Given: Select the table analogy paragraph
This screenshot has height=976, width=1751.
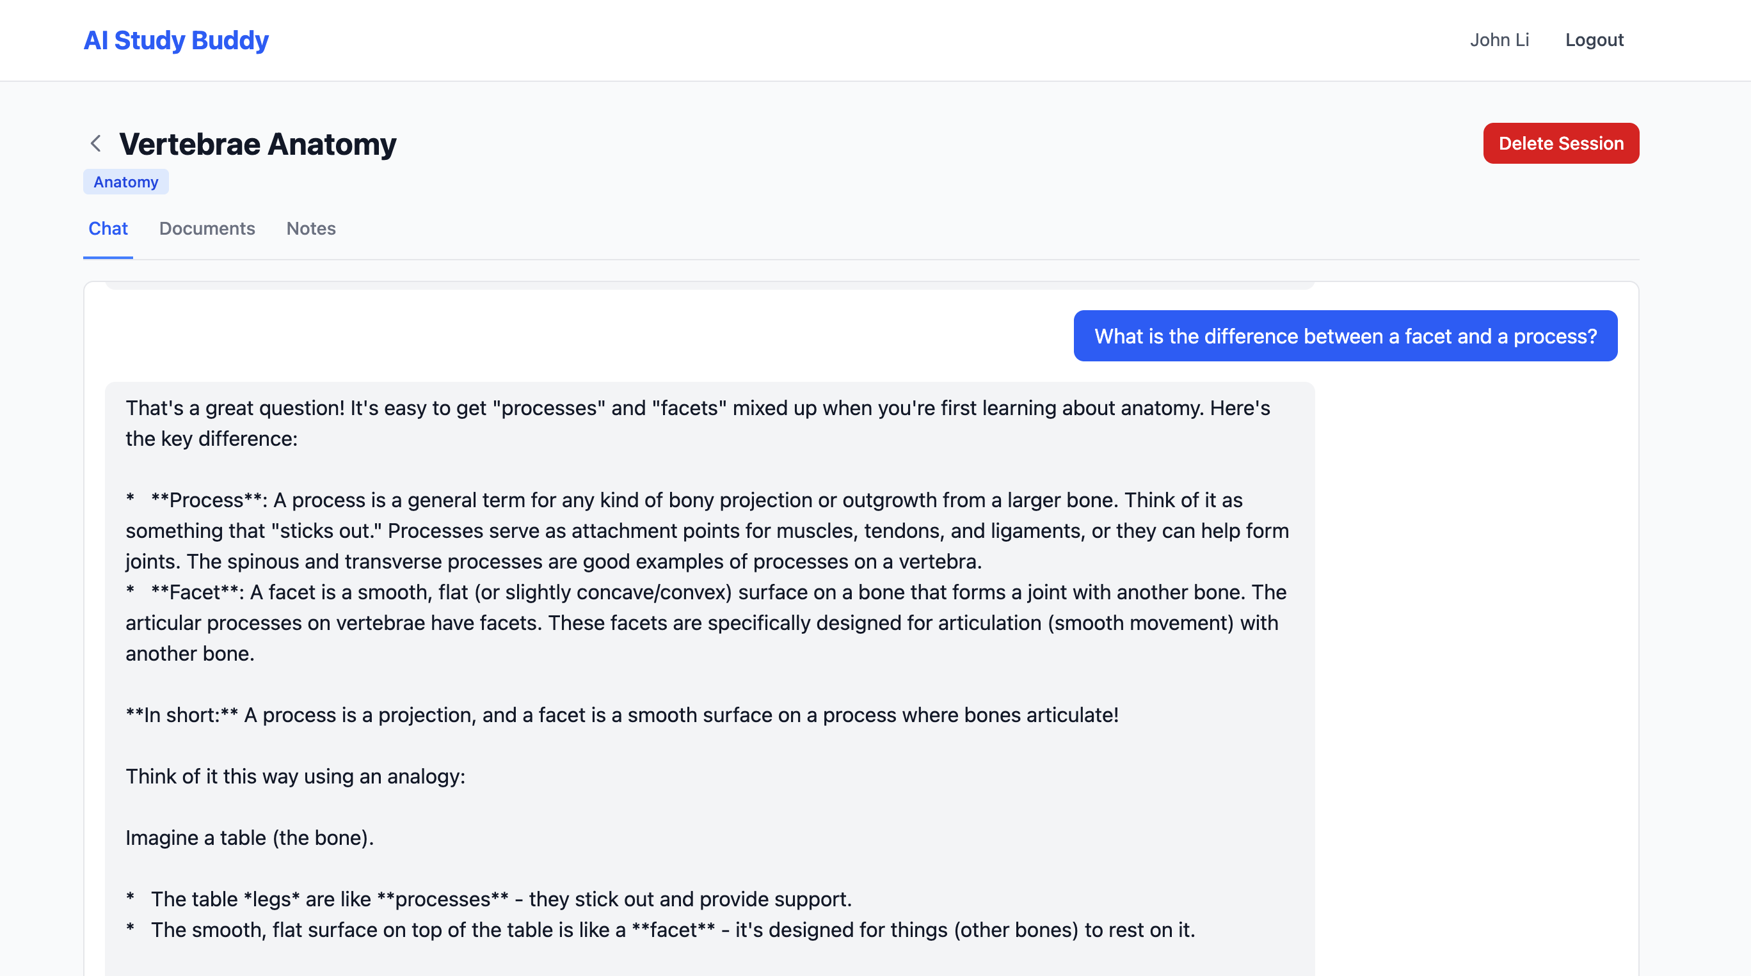Looking at the screenshot, I should pyautogui.click(x=296, y=776).
